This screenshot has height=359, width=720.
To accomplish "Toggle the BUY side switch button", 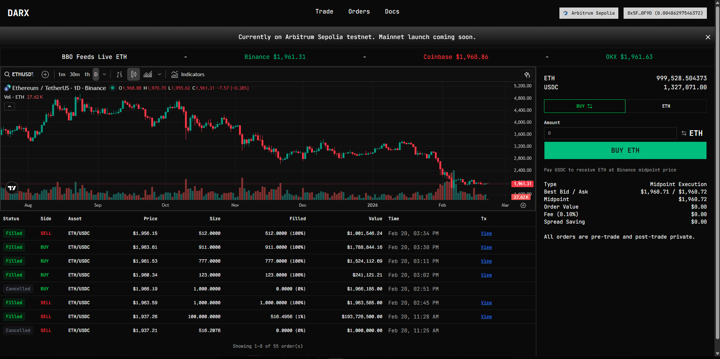I will coord(584,106).
